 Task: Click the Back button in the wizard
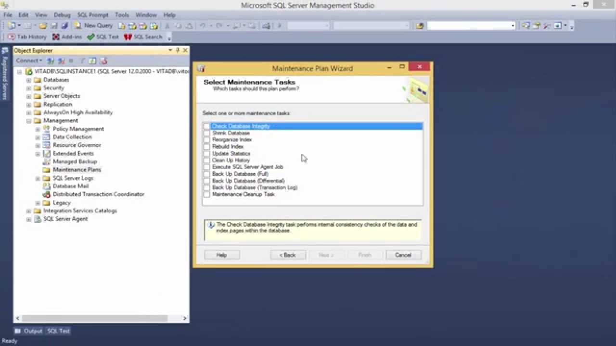click(x=288, y=255)
